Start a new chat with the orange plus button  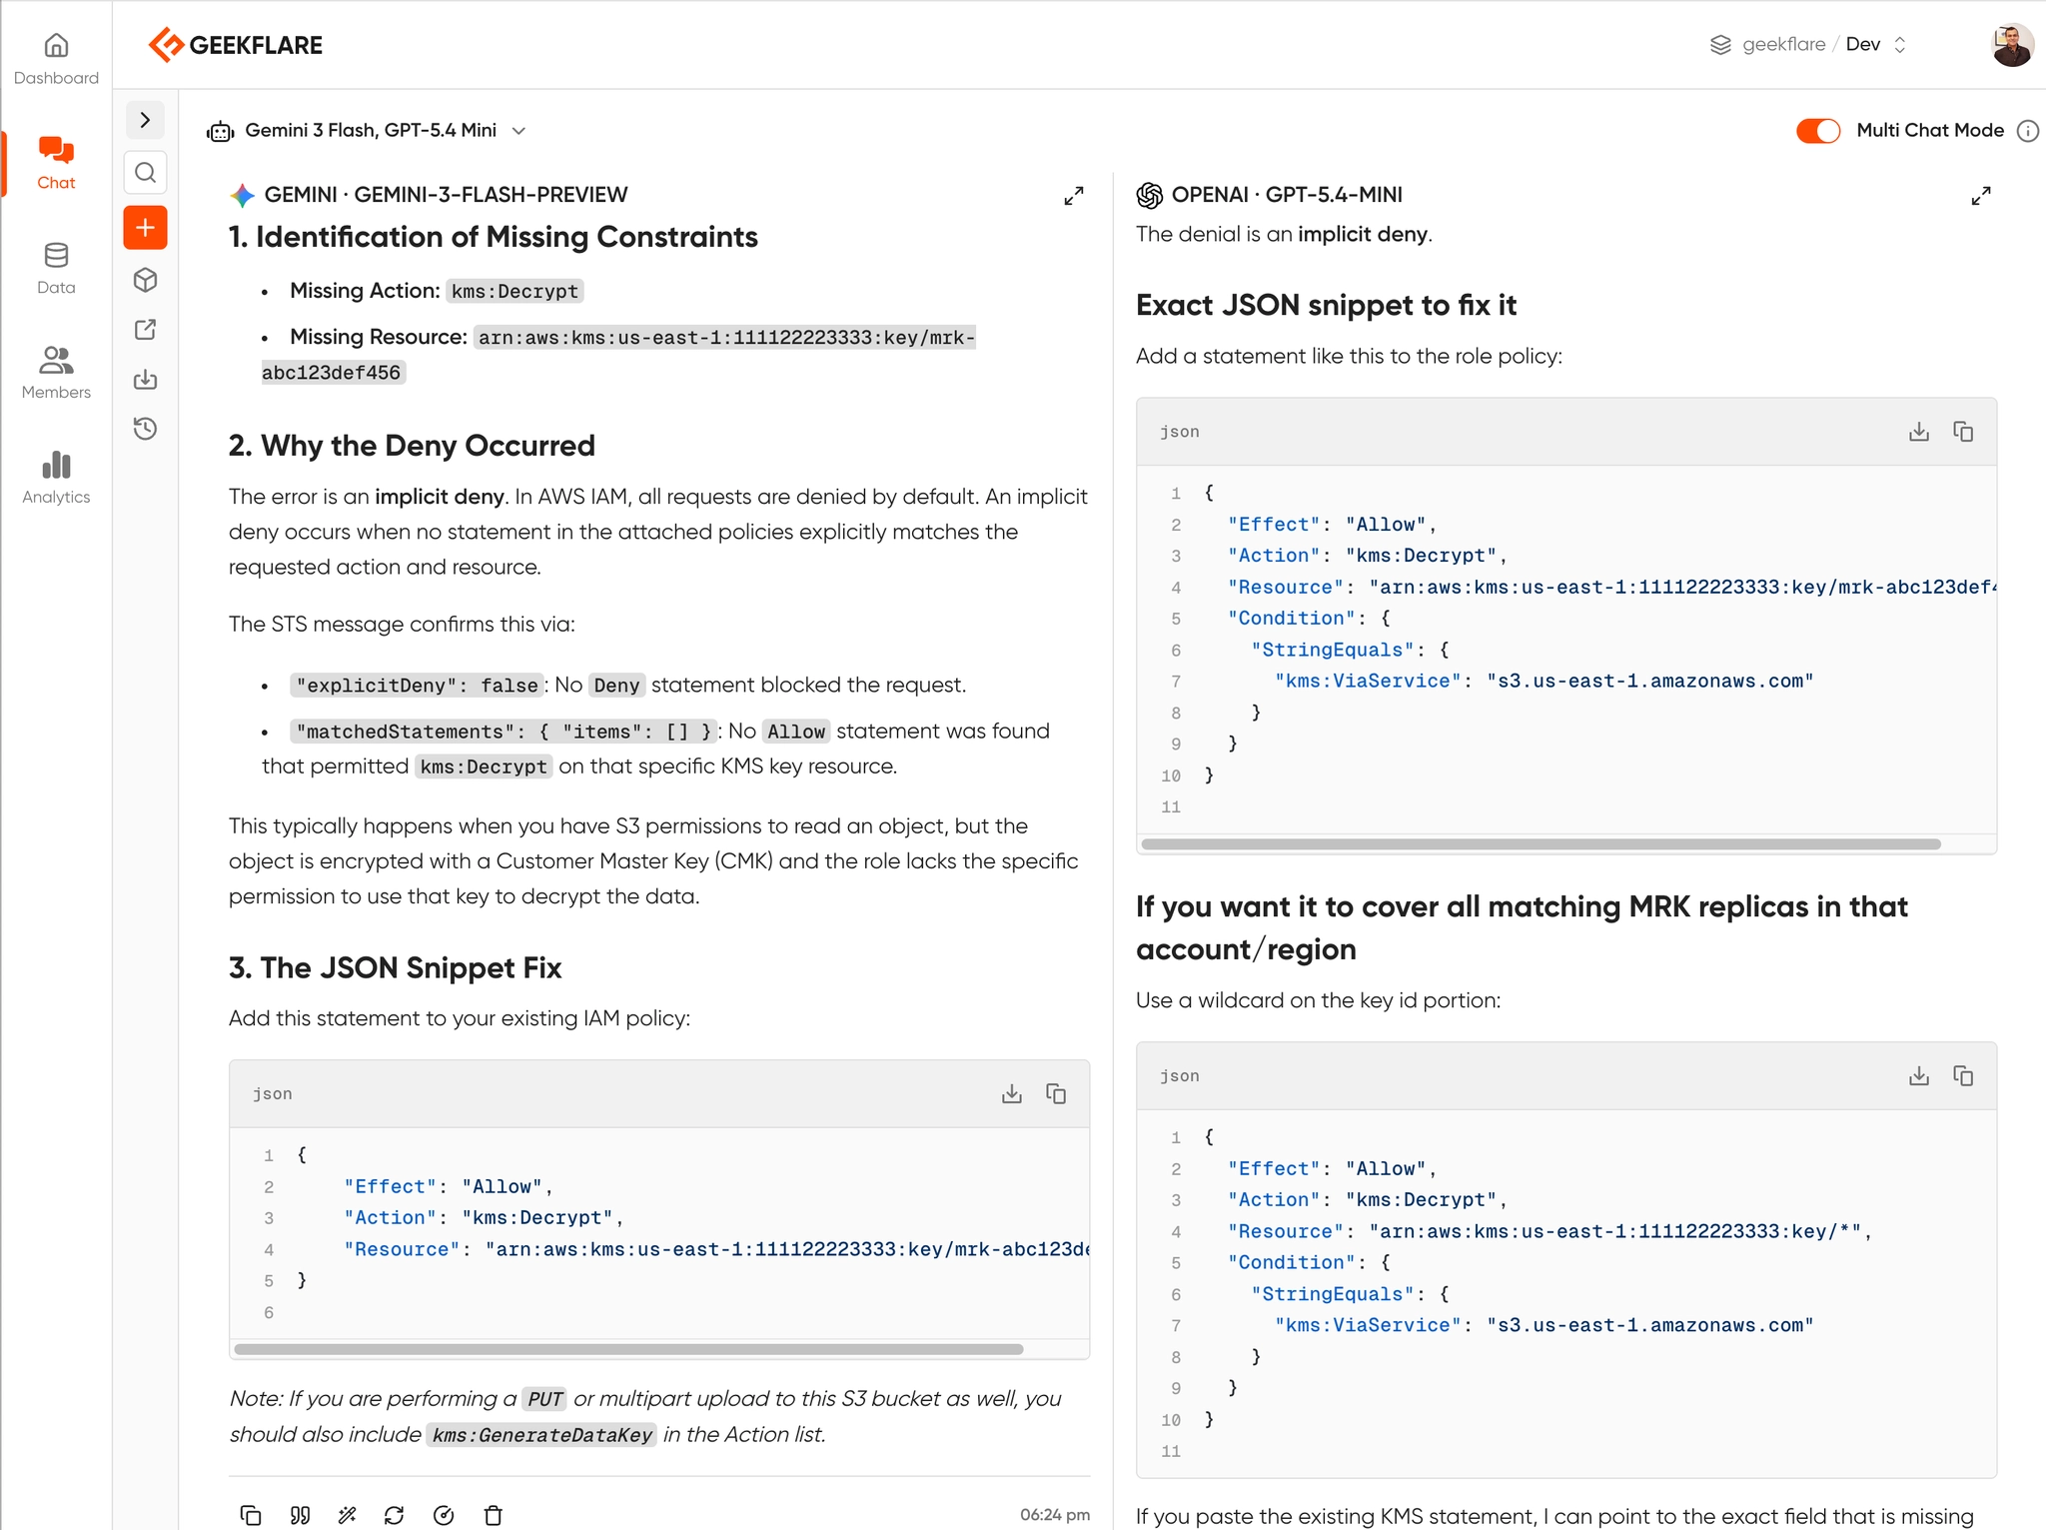(x=145, y=227)
